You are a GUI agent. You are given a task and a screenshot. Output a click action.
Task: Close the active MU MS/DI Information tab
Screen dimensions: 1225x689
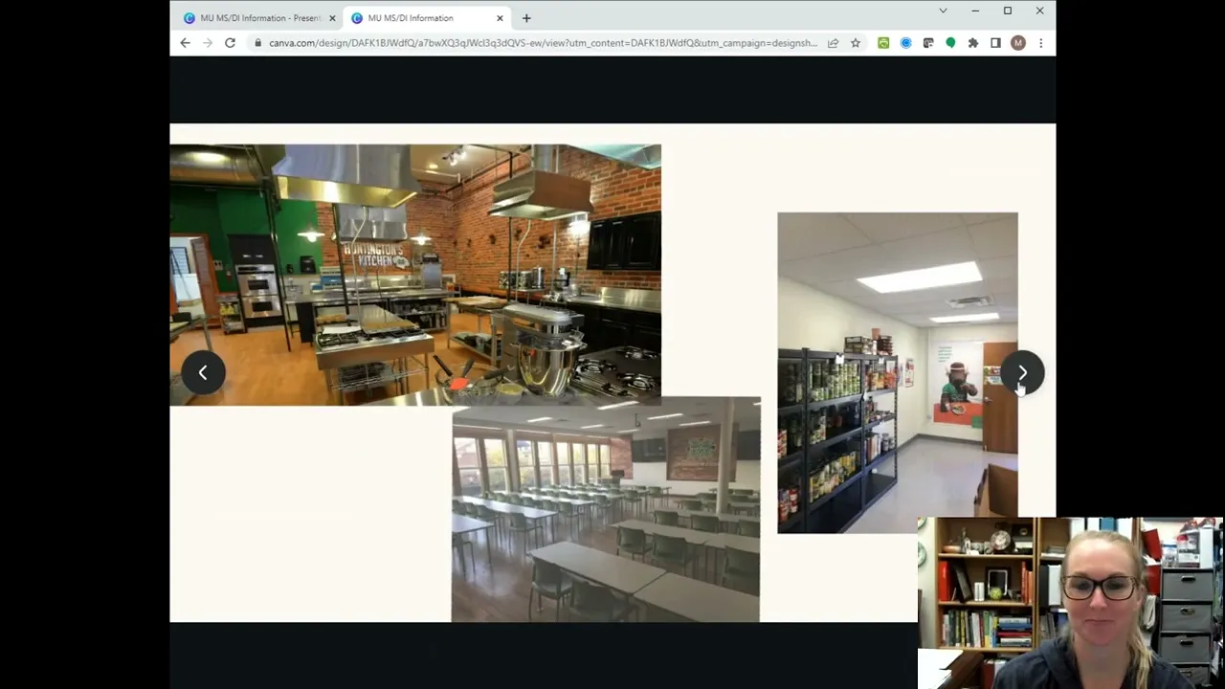point(500,18)
